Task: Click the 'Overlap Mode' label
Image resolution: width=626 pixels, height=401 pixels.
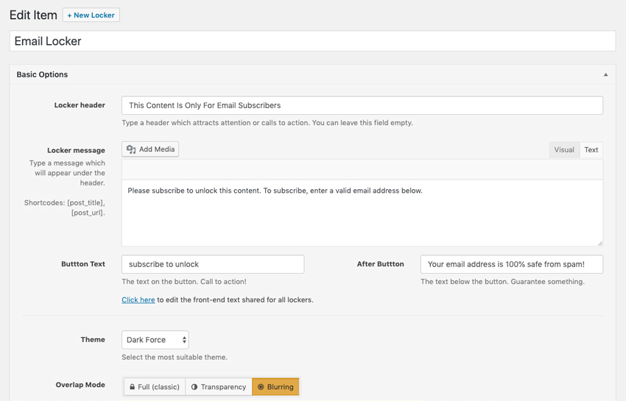Action: tap(80, 385)
